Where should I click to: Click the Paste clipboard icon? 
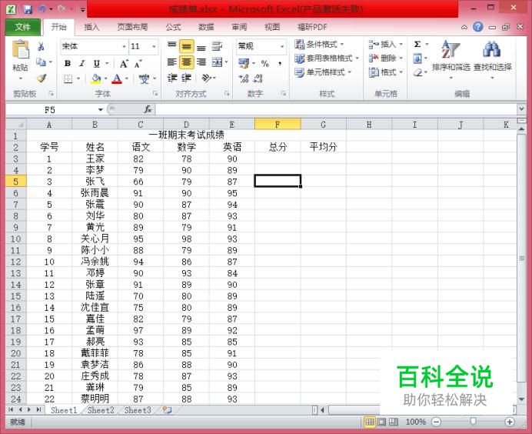(20, 49)
